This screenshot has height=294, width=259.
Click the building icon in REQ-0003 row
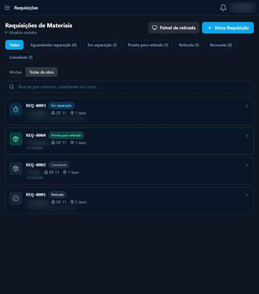(x=53, y=113)
